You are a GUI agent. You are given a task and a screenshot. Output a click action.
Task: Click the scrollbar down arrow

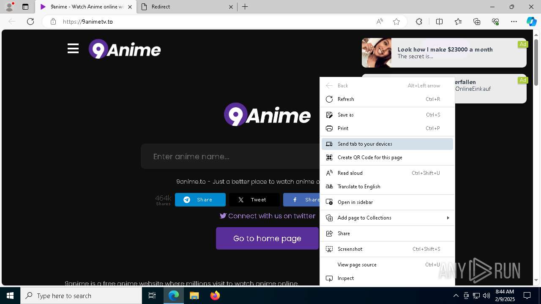point(536,280)
